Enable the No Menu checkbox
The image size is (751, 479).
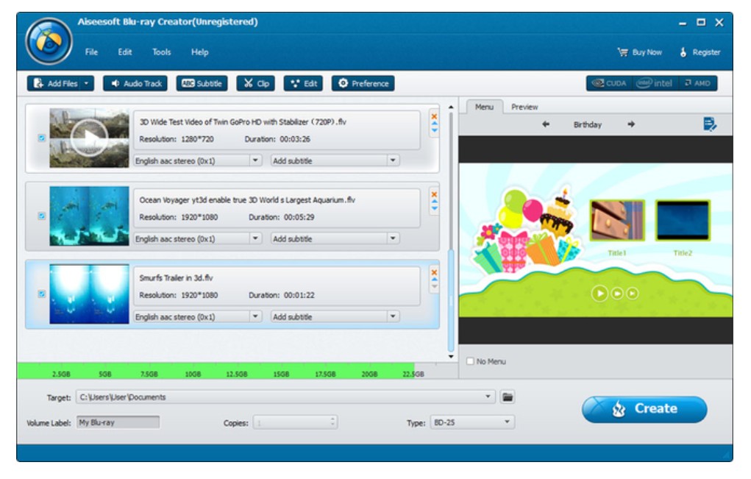coord(470,361)
